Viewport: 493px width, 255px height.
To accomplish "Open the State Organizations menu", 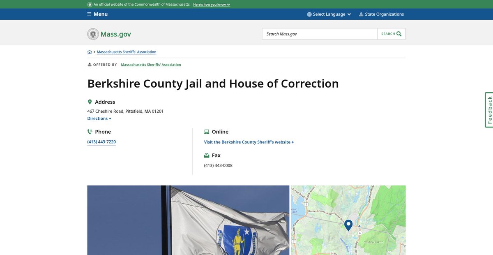I will point(381,14).
